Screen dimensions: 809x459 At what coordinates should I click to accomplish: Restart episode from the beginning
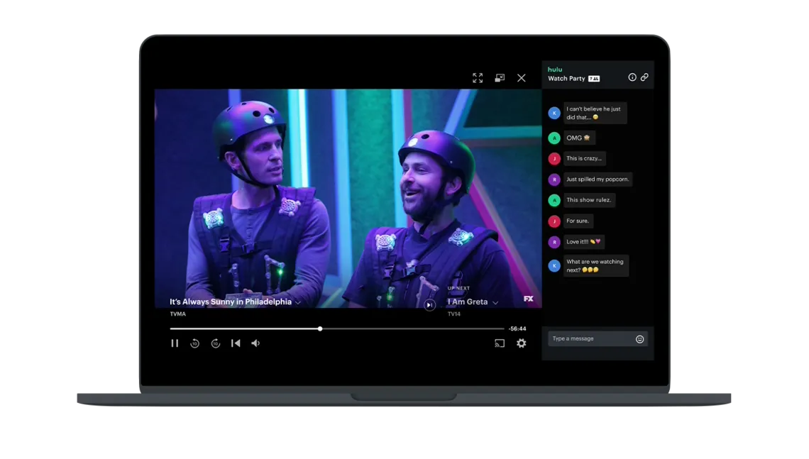(x=236, y=343)
